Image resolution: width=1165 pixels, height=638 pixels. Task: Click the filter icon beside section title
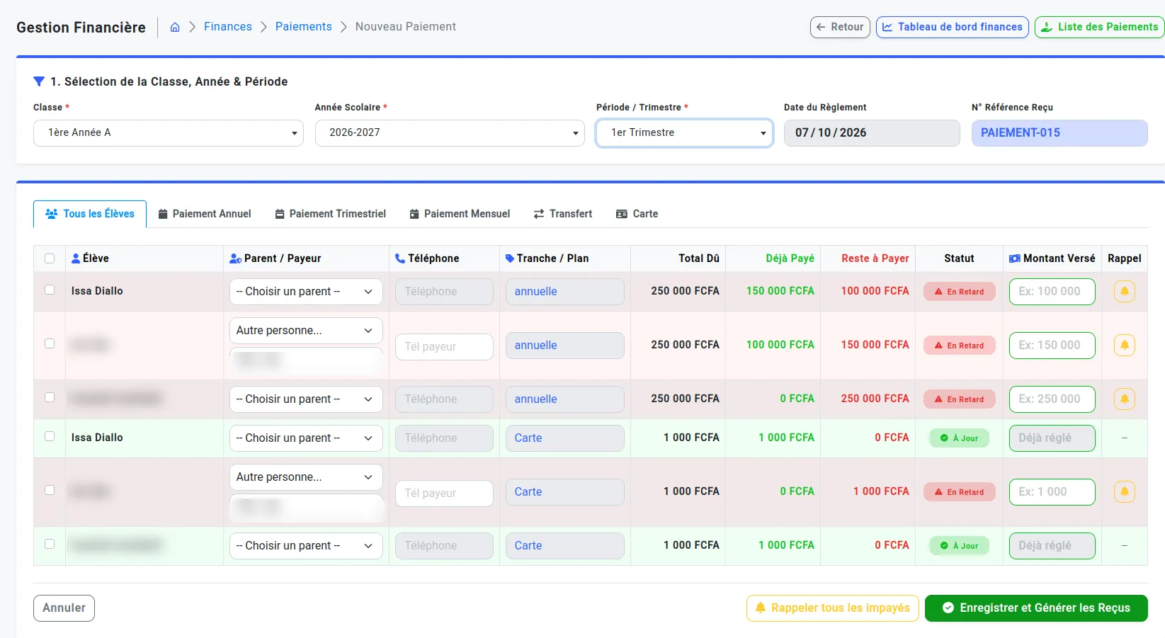pyautogui.click(x=39, y=81)
